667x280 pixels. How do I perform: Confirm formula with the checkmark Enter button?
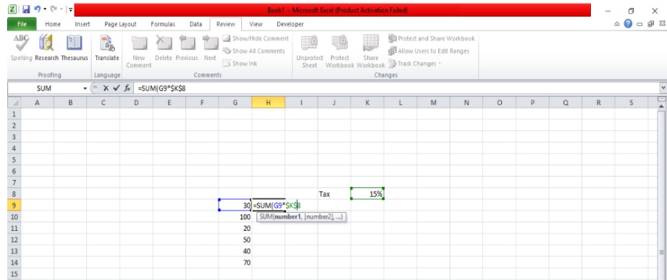click(117, 88)
